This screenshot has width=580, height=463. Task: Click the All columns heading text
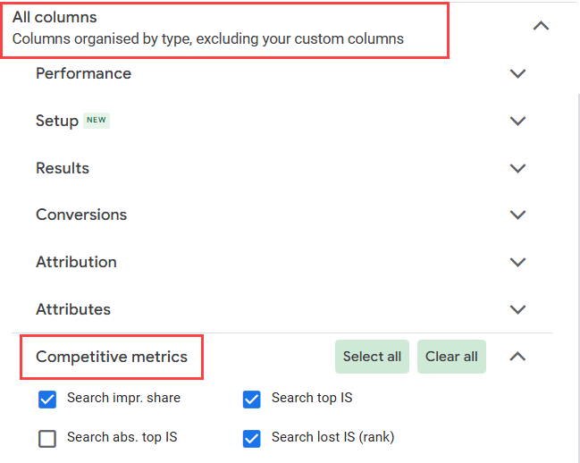[x=55, y=17]
